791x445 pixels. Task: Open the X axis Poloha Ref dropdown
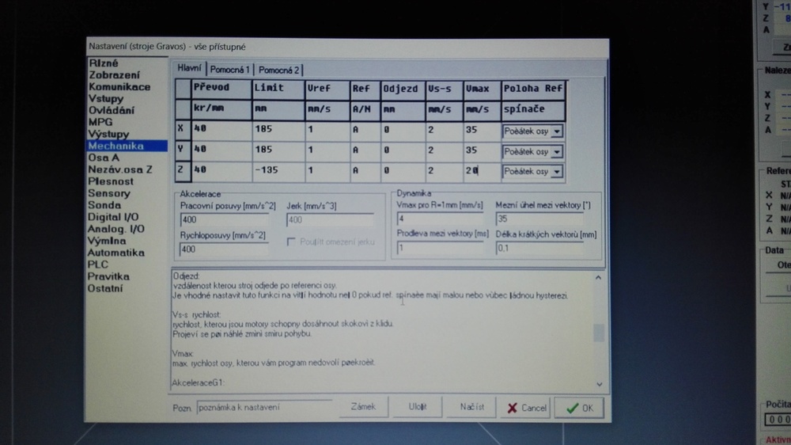[556, 131]
